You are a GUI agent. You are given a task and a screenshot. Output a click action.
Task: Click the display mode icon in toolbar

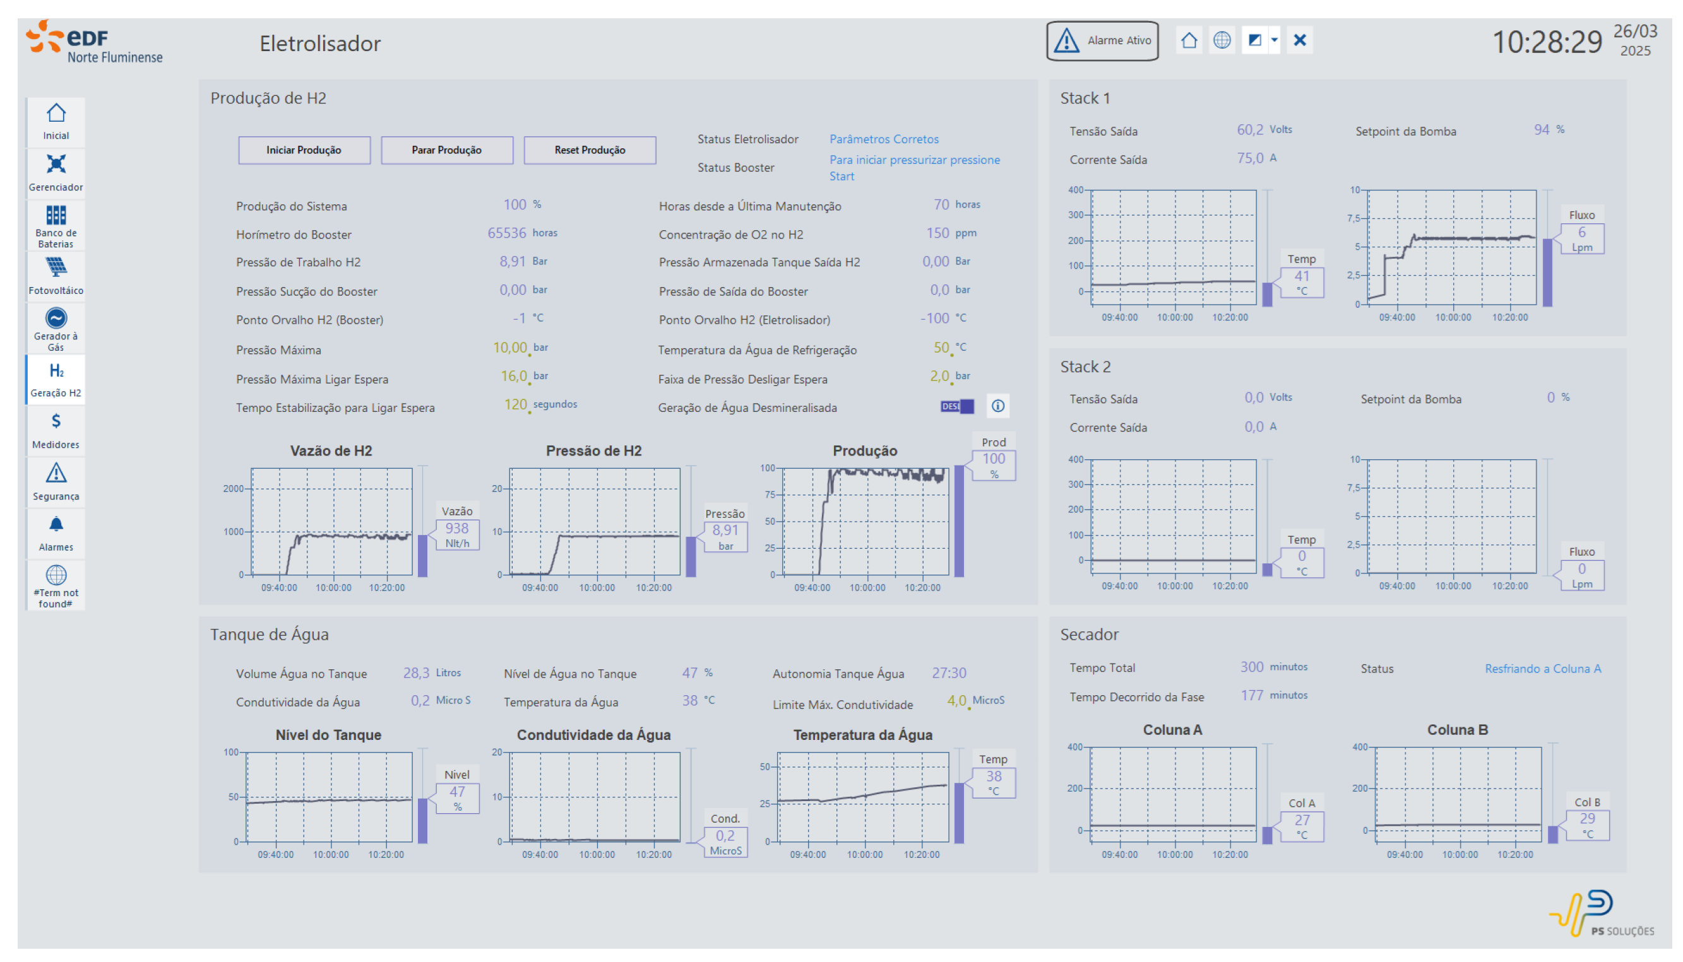[1254, 40]
